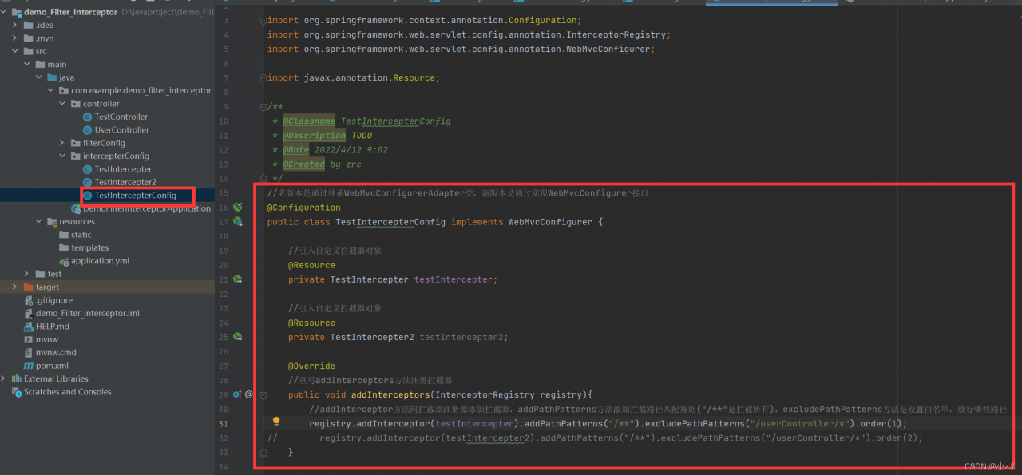
Task: Select the static folder
Action: tap(81, 235)
